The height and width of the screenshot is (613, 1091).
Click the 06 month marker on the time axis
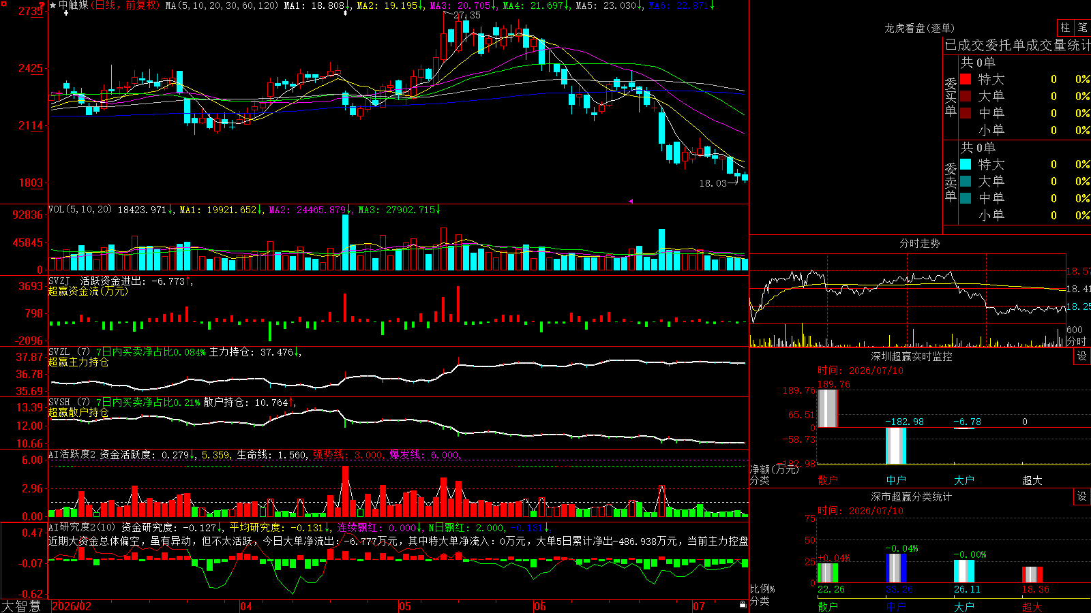(540, 606)
